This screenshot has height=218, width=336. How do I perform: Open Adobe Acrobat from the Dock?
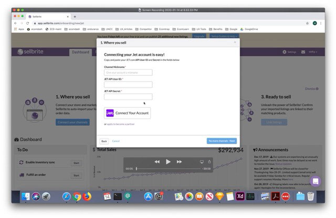[275, 197]
